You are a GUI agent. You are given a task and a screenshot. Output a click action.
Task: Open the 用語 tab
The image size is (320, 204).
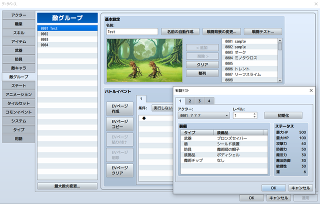click(18, 138)
